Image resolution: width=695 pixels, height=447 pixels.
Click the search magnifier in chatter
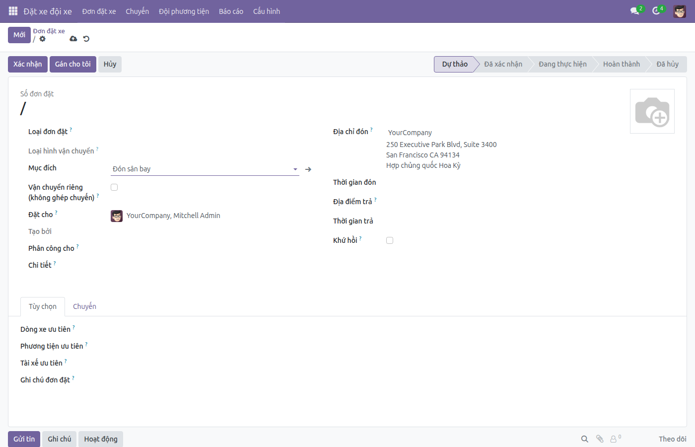[585, 439]
